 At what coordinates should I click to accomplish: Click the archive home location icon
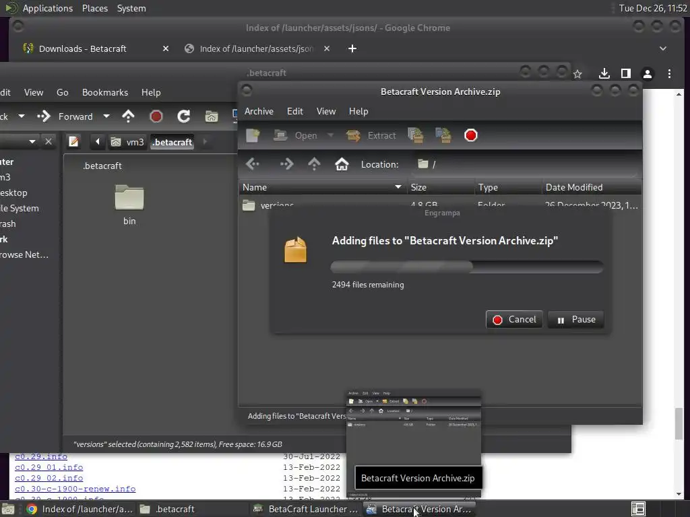click(342, 164)
